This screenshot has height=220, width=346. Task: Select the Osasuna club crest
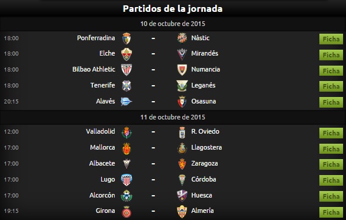(182, 102)
